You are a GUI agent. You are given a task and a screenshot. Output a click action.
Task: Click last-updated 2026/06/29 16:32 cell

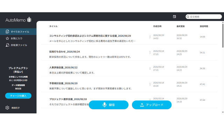point(182,37)
